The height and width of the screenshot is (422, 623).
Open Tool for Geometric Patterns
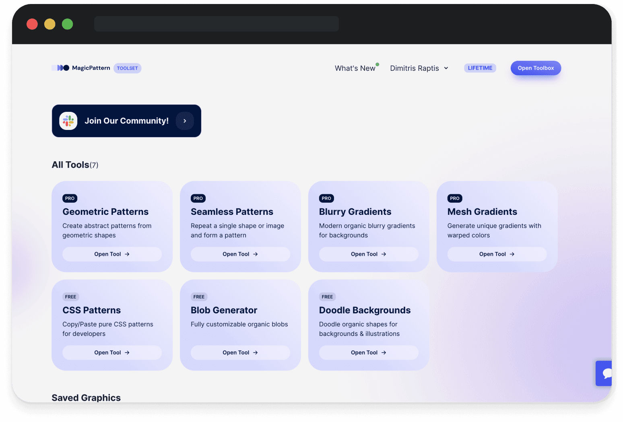pyautogui.click(x=112, y=254)
